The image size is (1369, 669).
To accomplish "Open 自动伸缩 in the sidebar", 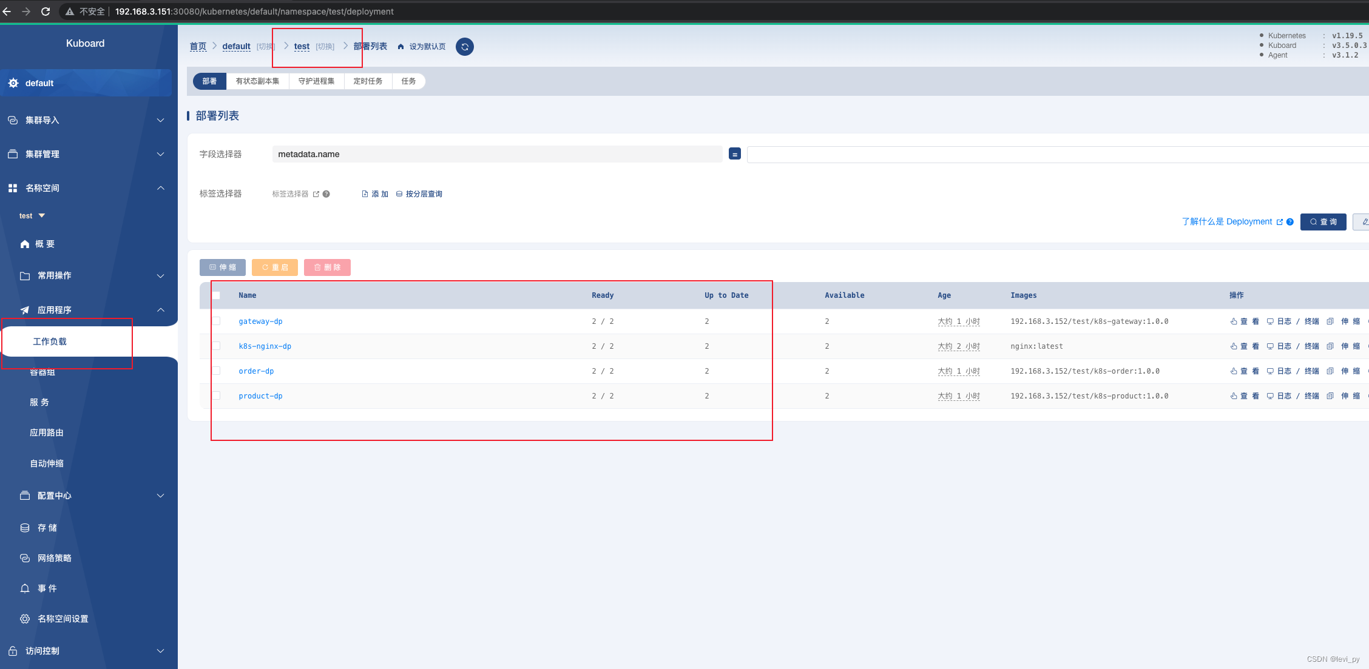I will coord(47,463).
